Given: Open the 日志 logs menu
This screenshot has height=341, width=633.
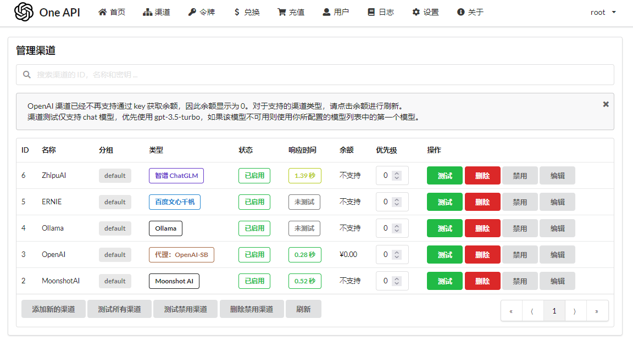Looking at the screenshot, I should pyautogui.click(x=381, y=12).
